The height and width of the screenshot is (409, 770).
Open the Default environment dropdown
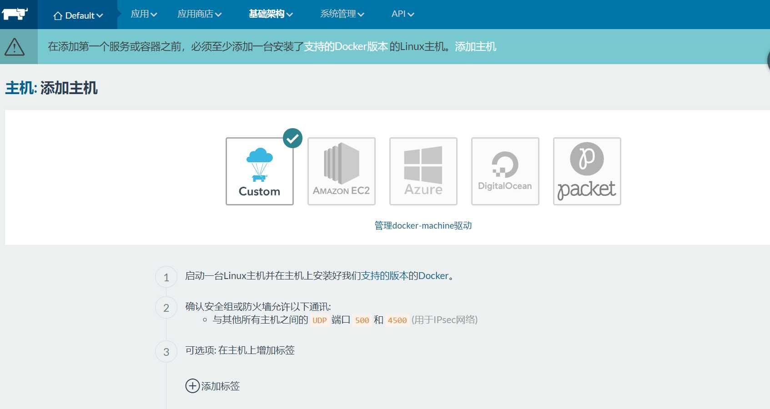pos(78,15)
